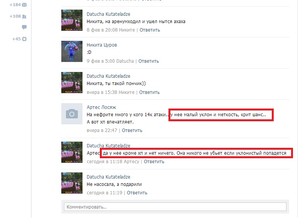Open Никита Цуров profile name link
Screen dimensions: 298x219
(x=102, y=45)
